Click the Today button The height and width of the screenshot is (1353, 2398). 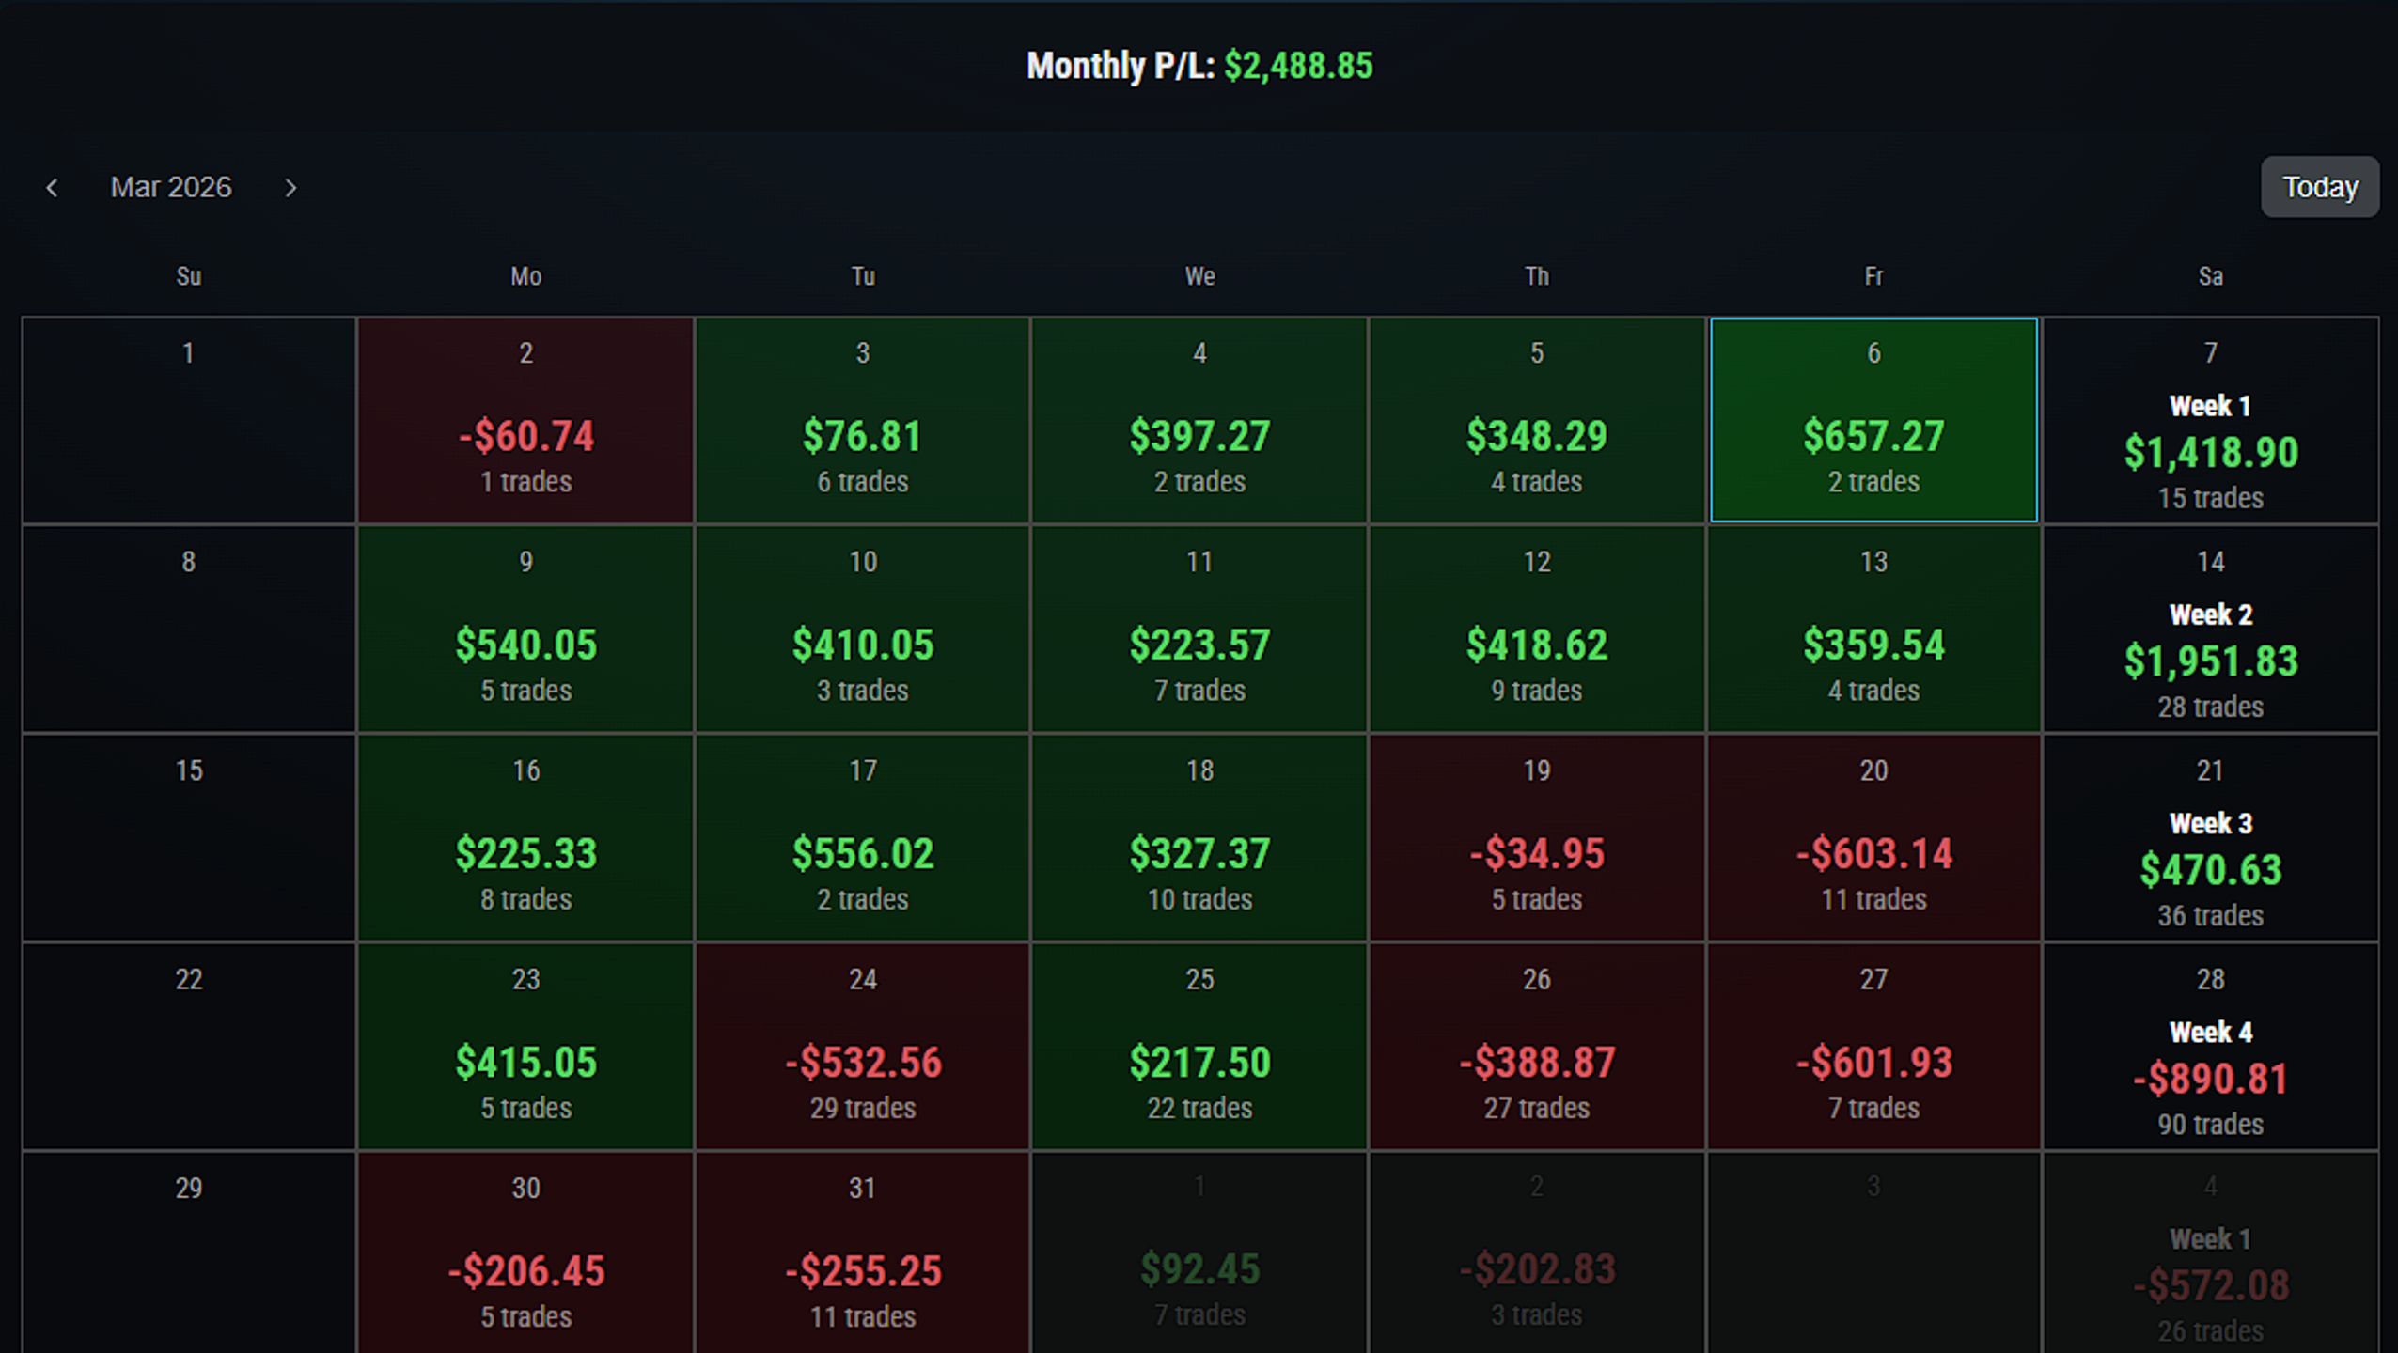2319,187
